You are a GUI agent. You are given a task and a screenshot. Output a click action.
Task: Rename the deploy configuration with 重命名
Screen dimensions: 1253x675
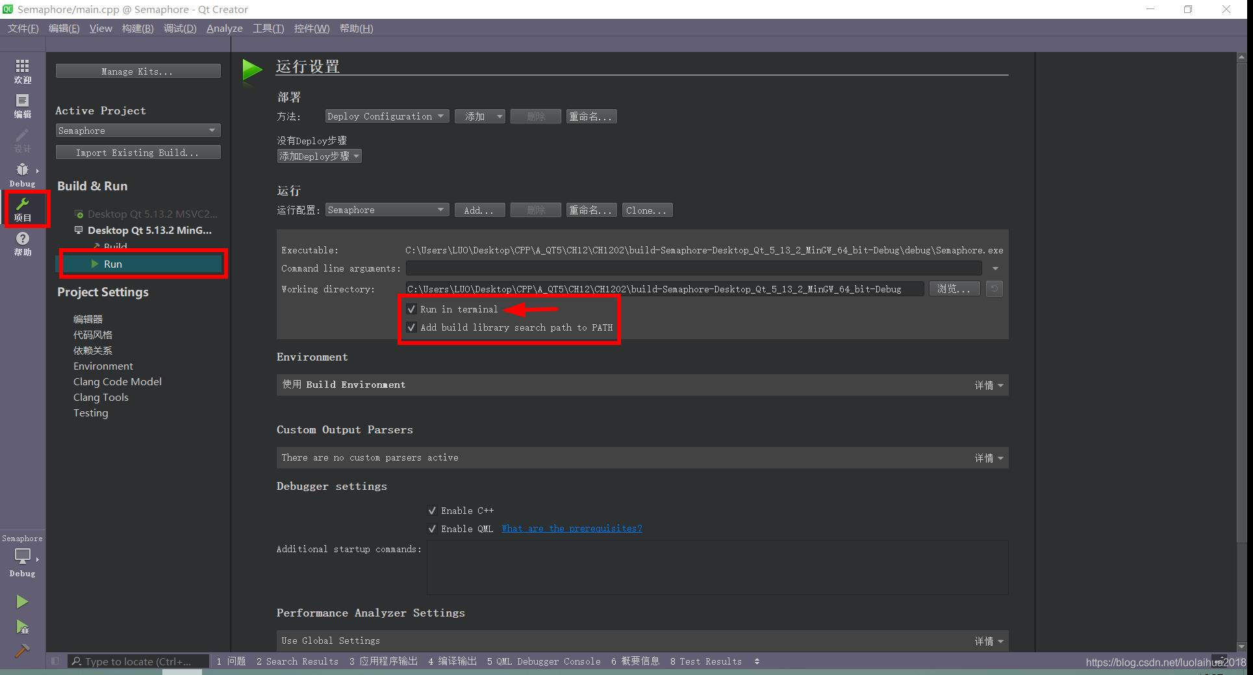click(590, 116)
